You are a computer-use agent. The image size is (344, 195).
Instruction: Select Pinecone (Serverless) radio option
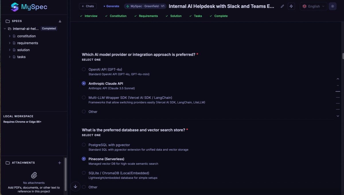pyautogui.click(x=84, y=159)
